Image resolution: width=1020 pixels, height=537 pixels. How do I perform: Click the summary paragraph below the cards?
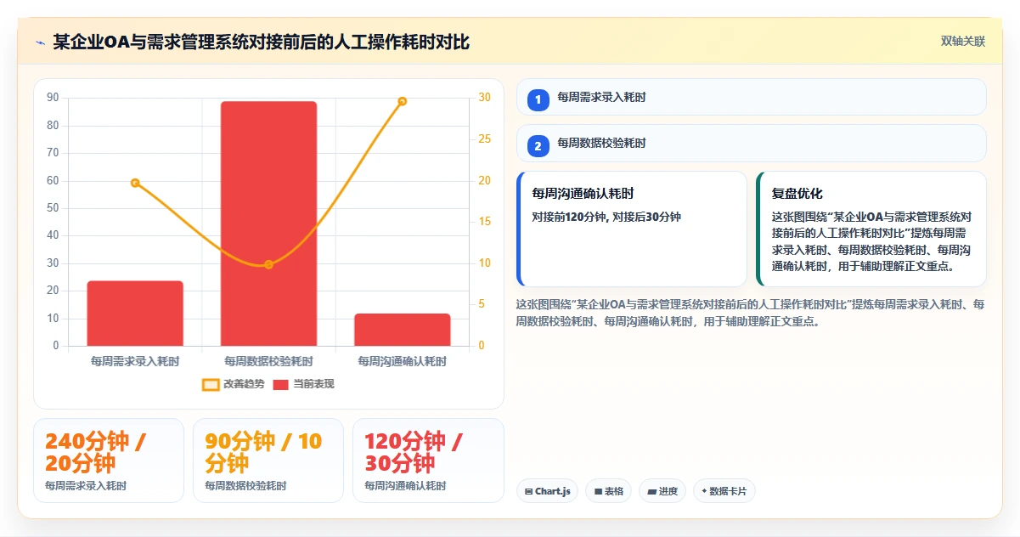(x=751, y=313)
